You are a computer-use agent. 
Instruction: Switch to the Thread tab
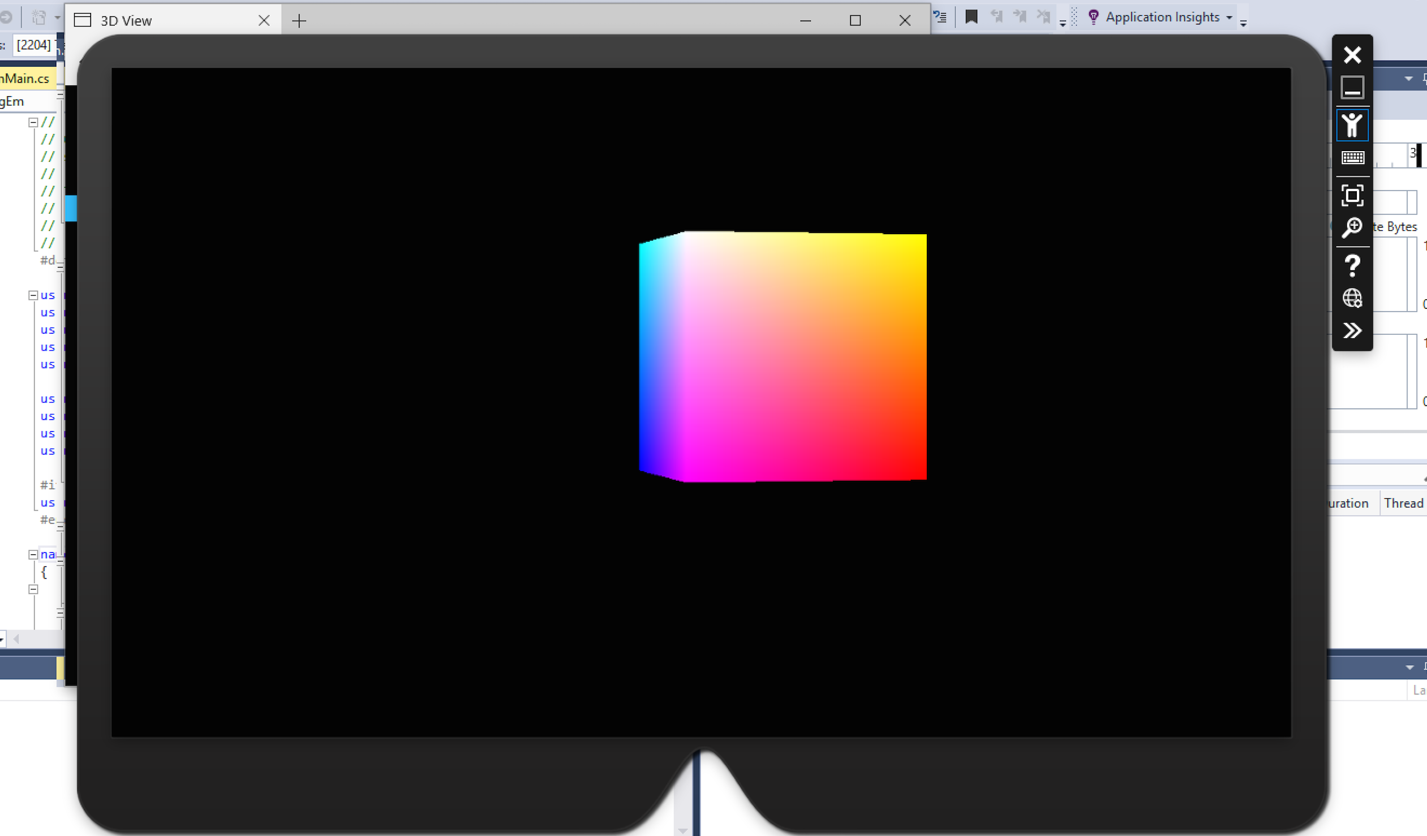[x=1404, y=503]
